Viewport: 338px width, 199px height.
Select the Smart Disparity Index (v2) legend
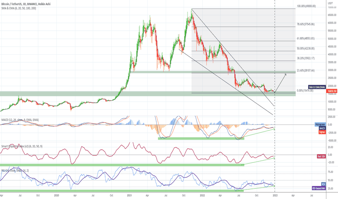[22, 146]
